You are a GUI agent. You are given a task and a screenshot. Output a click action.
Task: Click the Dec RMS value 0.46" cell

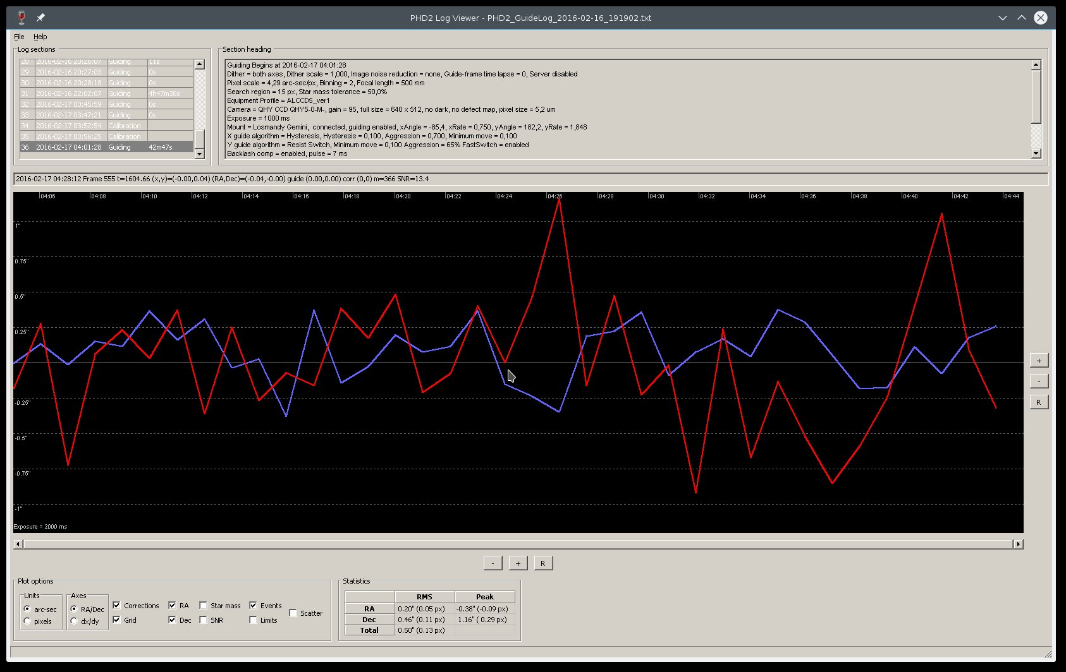424,620
